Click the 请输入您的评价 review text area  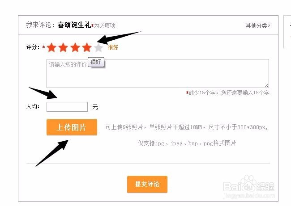click(x=158, y=73)
